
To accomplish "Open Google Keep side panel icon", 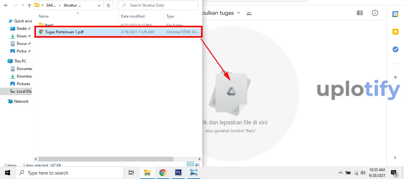I will [395, 32].
